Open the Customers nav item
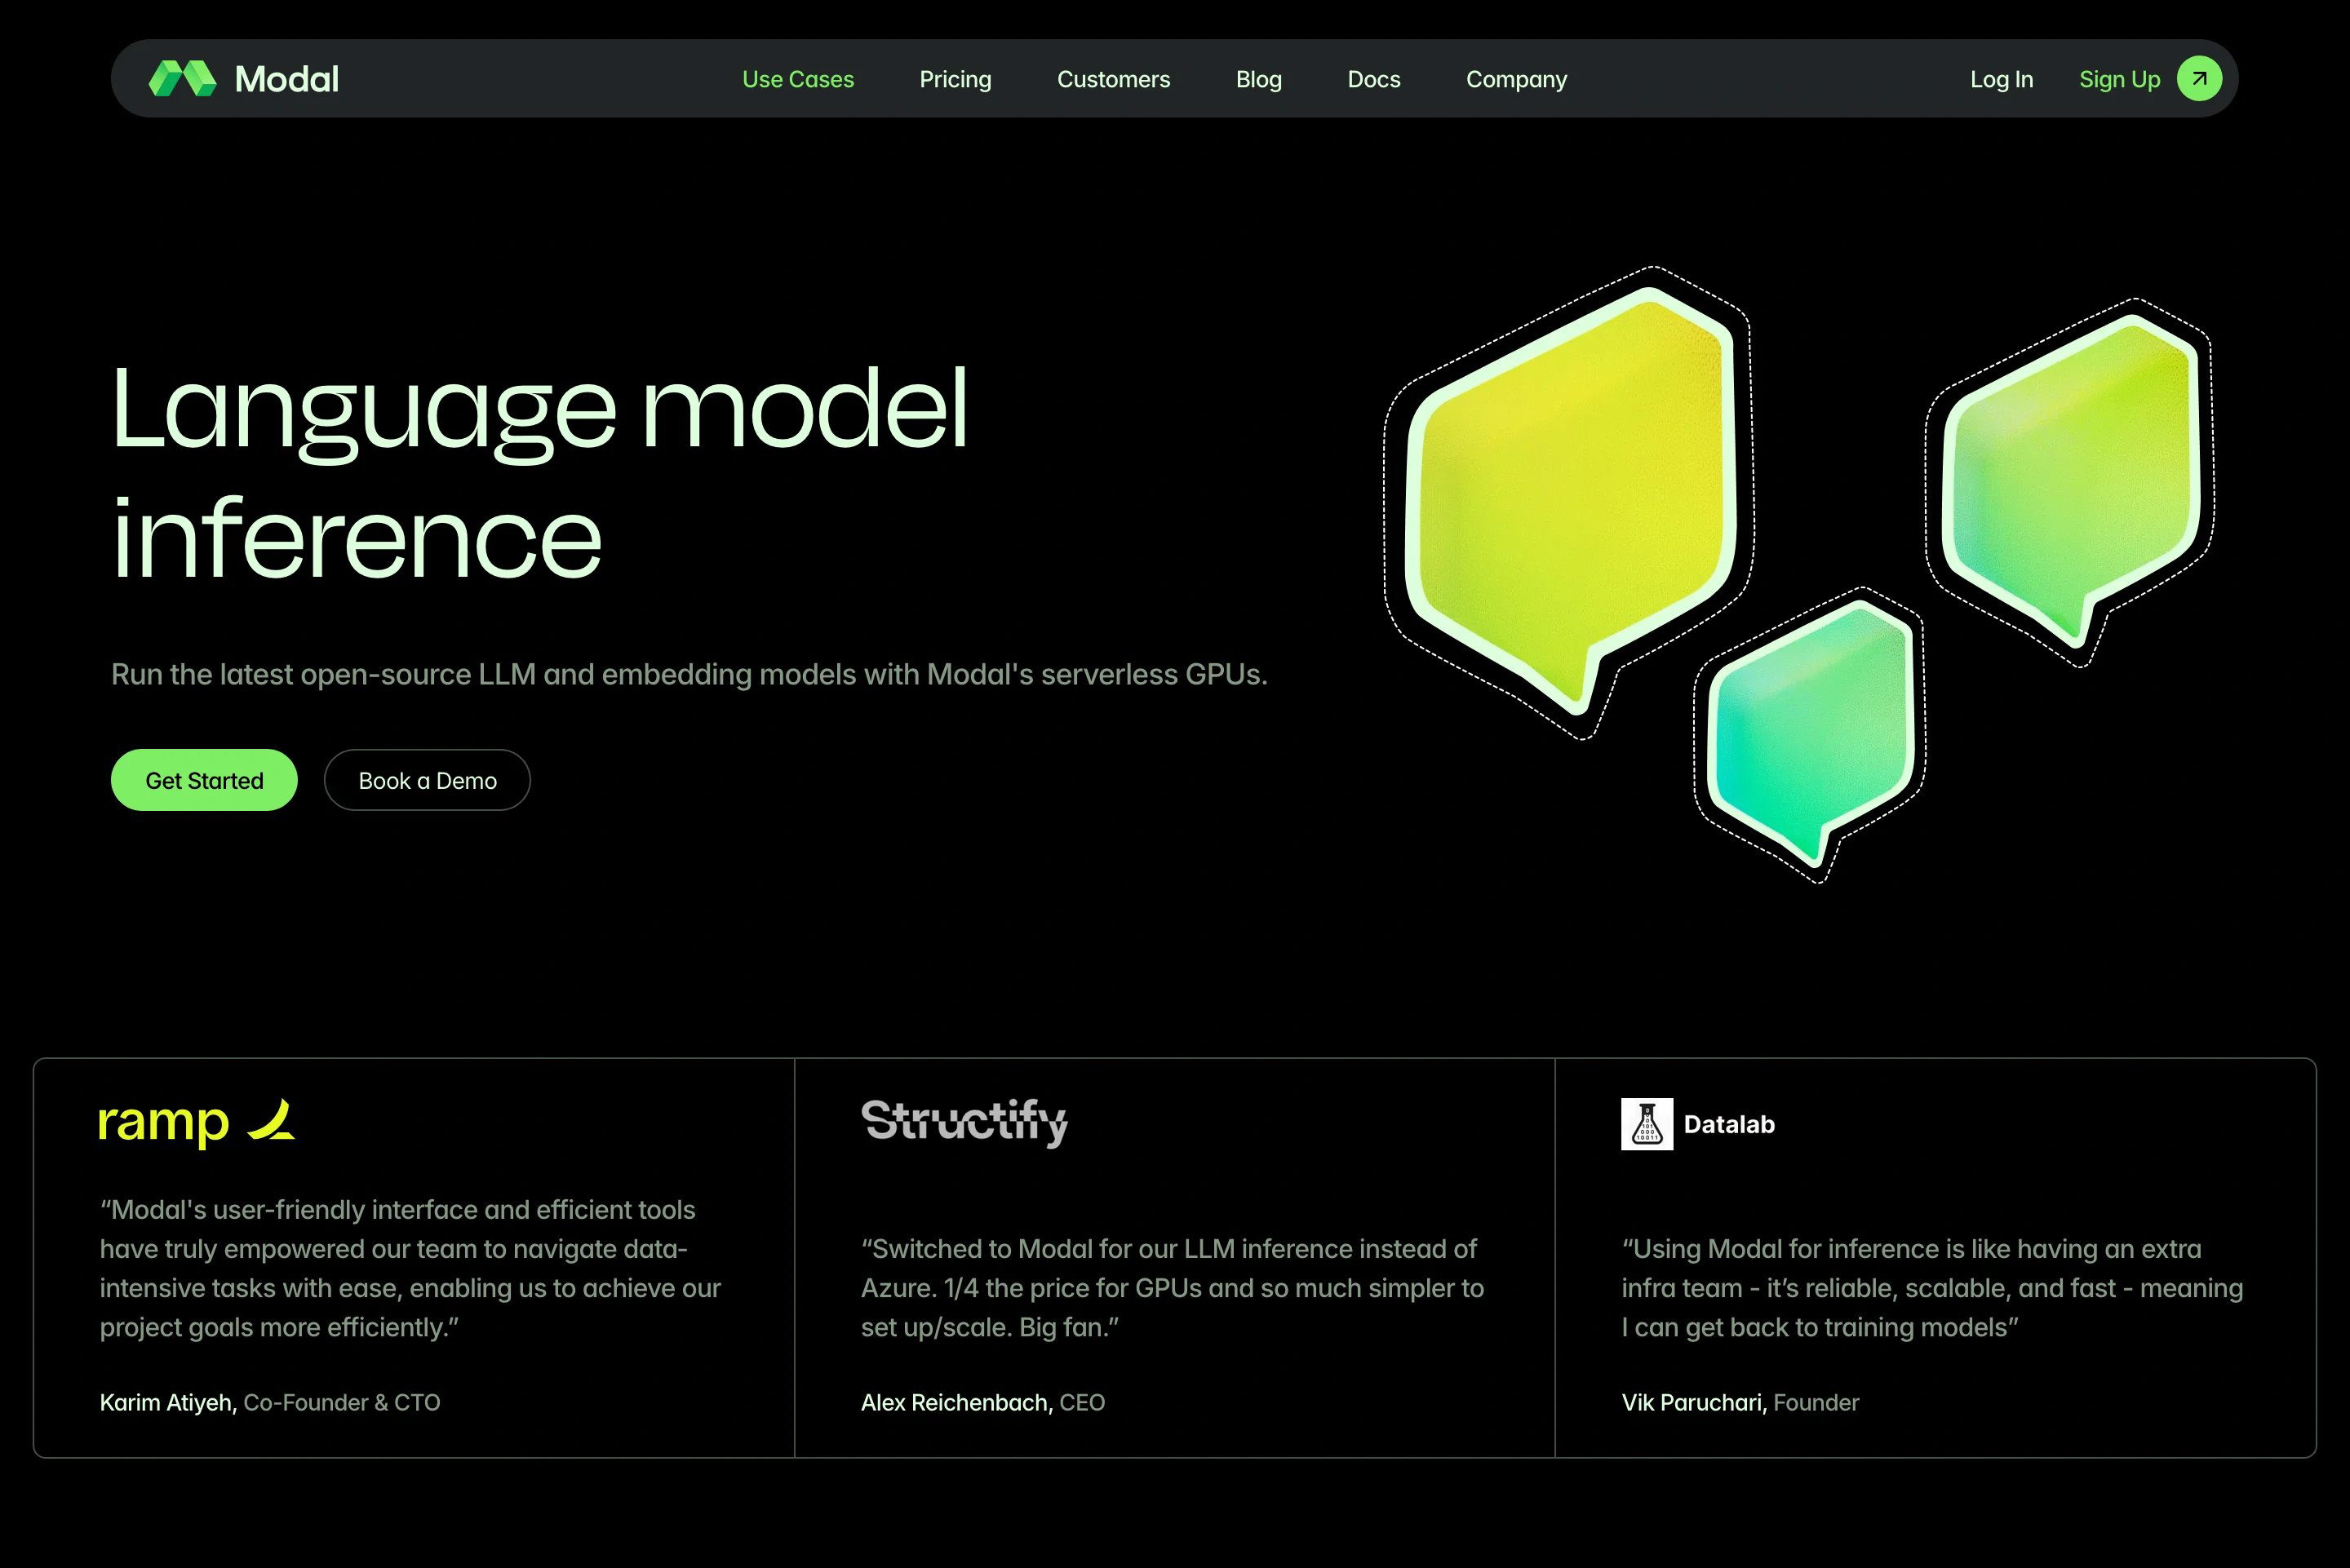This screenshot has width=2350, height=1568. [x=1113, y=79]
